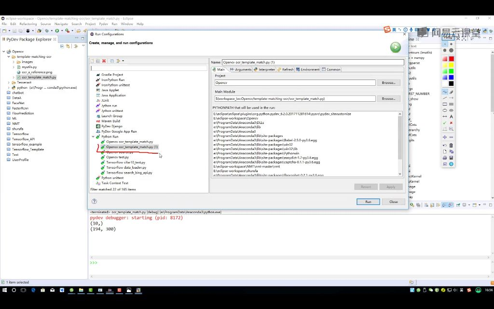Select Opencv test.py launch configuration
The image size is (494, 309).
click(x=118, y=157)
